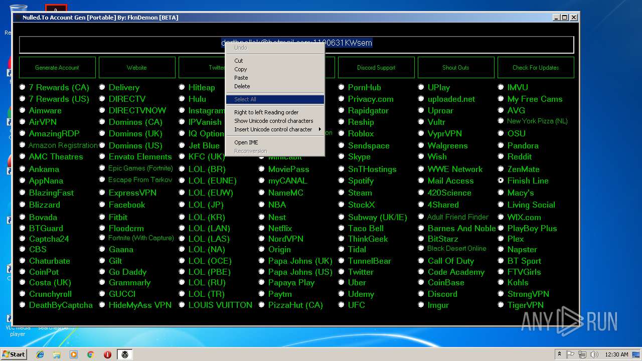Click Check For Updates button

tap(536, 67)
